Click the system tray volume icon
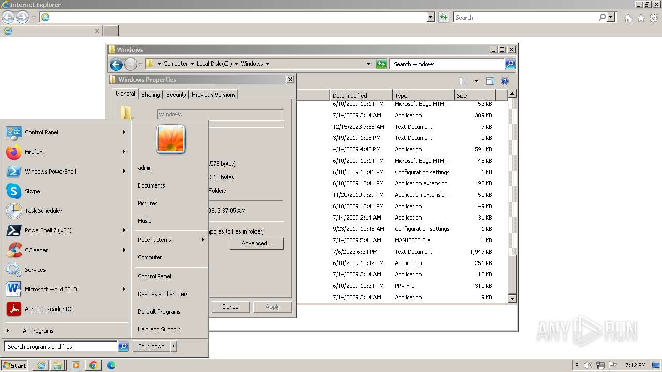The width and height of the screenshot is (662, 372). 589,365
